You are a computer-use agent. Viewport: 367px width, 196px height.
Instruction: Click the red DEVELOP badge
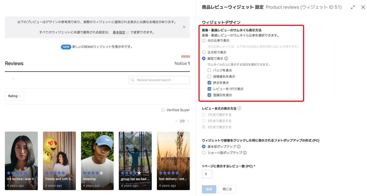(x=185, y=56)
